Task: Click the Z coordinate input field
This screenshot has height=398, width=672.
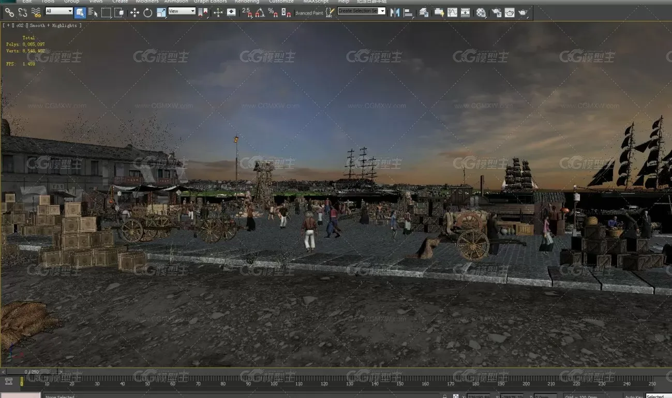Action: [545, 396]
